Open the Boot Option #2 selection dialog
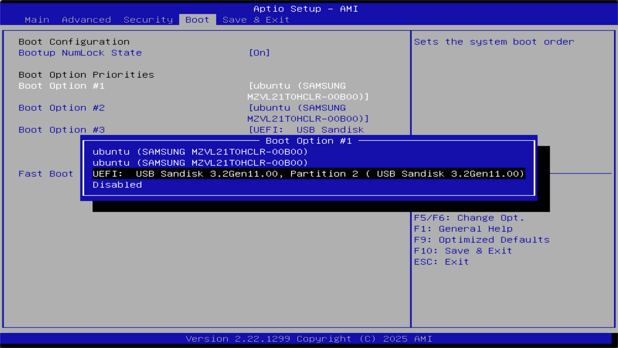This screenshot has height=348, width=618. tap(61, 108)
